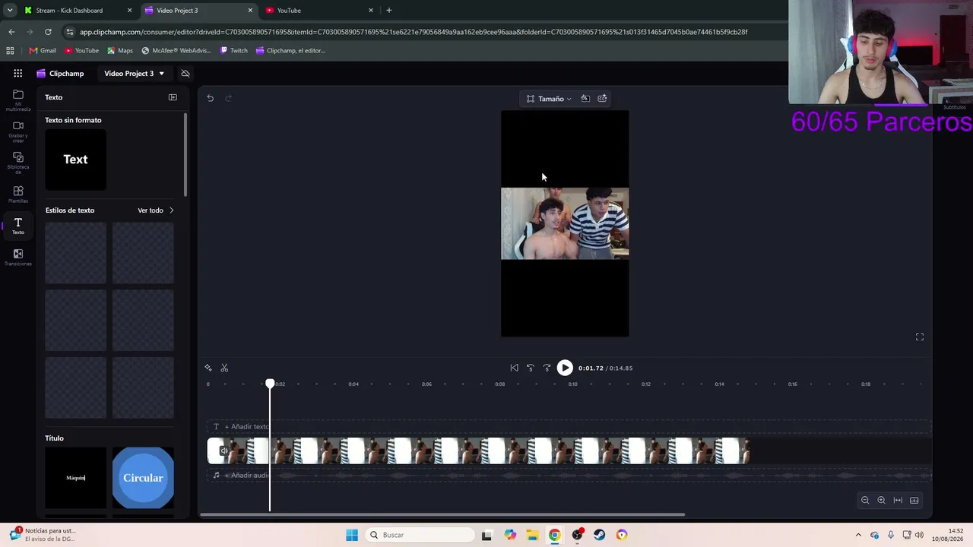Open the Biblioteca content library
Image resolution: width=973 pixels, height=547 pixels.
18,163
